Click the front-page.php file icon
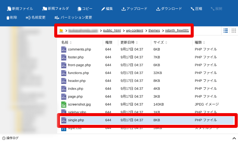Screen dimensions: 238x142 [64, 65]
